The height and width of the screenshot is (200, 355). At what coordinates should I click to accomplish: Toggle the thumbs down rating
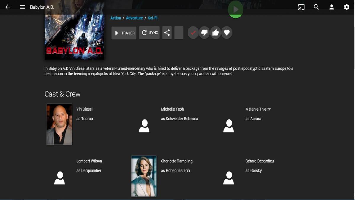click(x=204, y=33)
